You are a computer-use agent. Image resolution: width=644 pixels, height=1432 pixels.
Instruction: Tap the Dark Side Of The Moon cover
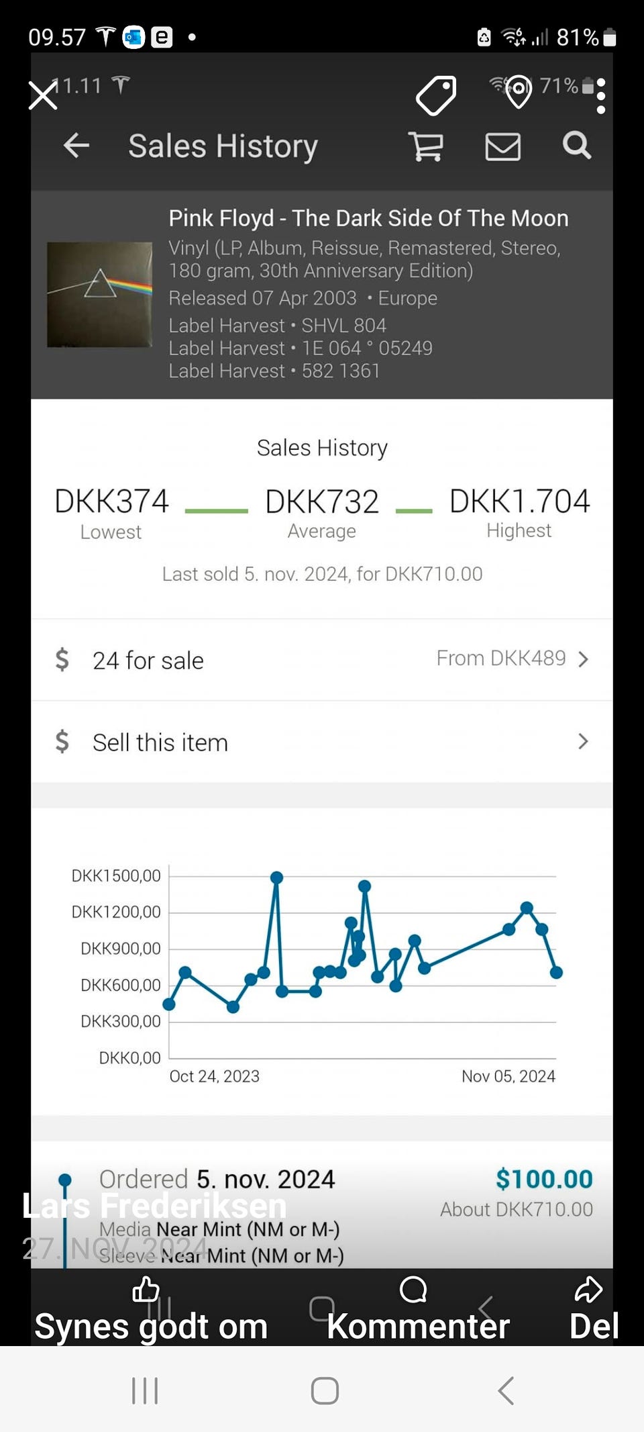[x=99, y=294]
